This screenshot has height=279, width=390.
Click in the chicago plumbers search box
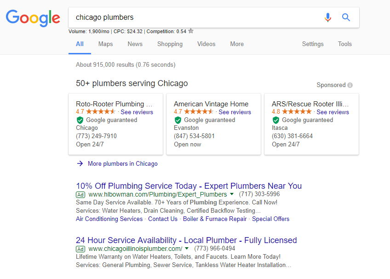(x=194, y=17)
